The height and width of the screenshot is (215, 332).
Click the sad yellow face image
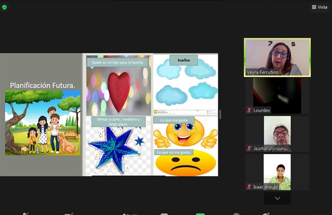click(x=186, y=163)
